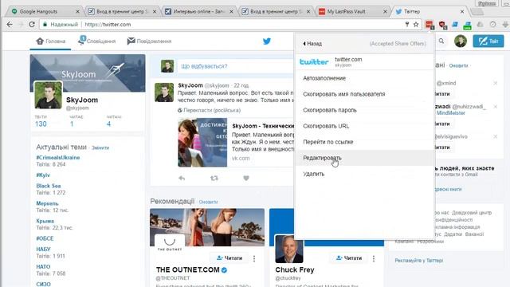The height and width of the screenshot is (287, 510).
Task: Choose Редактировать entry
Action: tap(364, 158)
